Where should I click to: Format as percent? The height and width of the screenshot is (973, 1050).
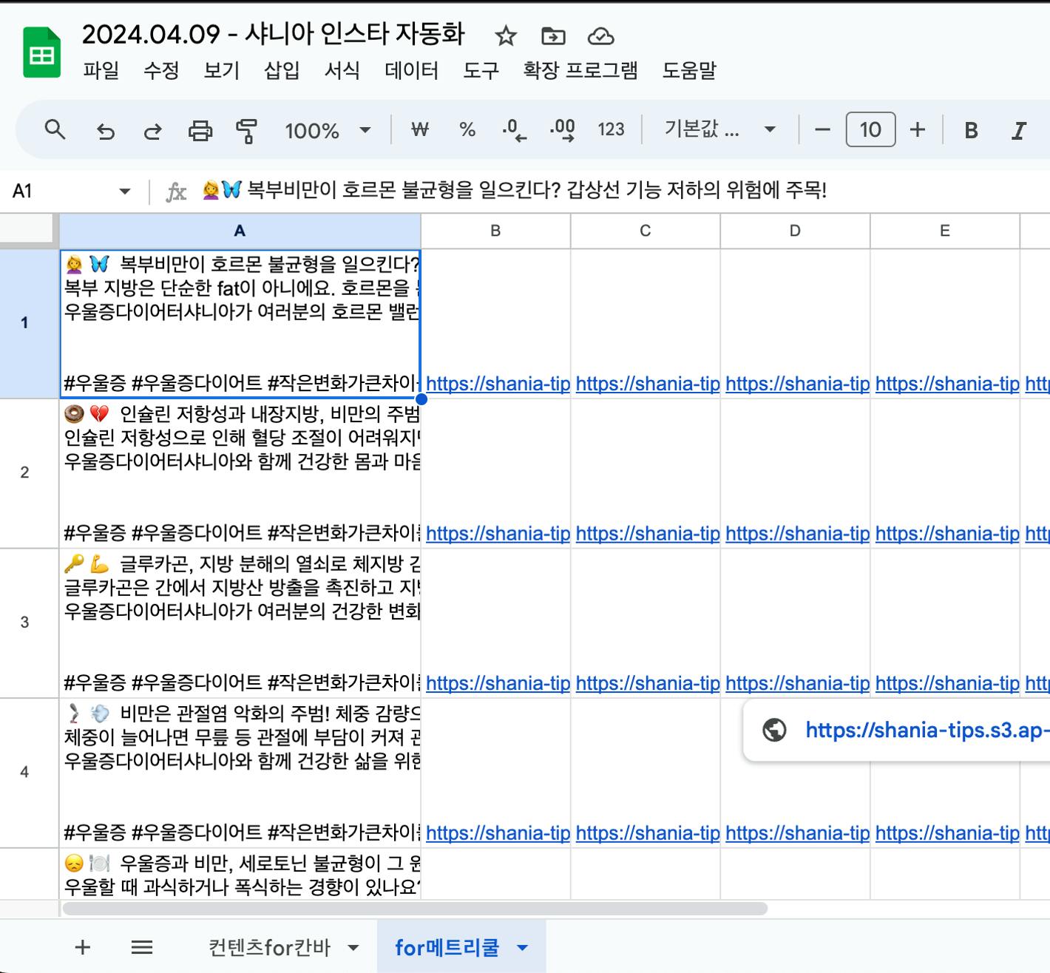click(467, 130)
